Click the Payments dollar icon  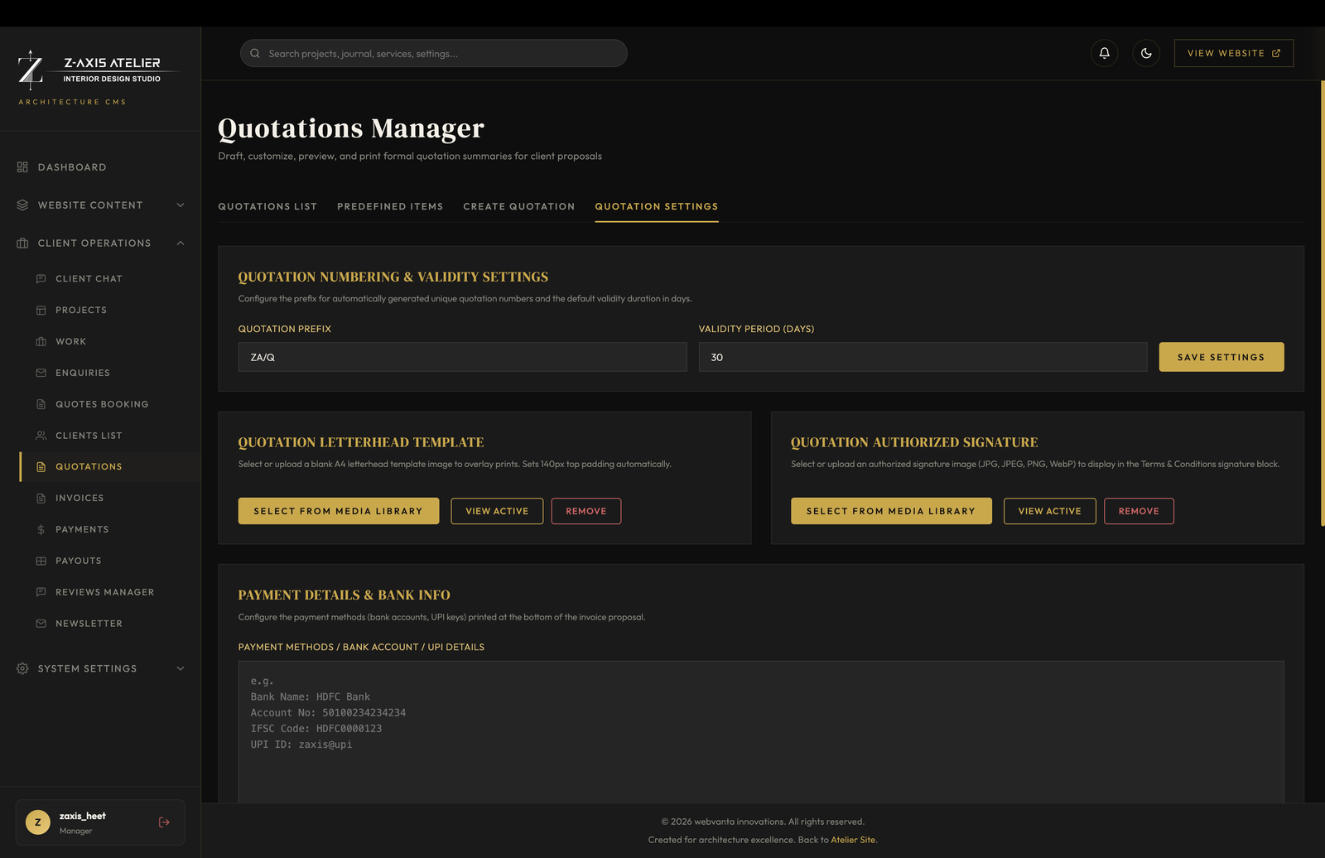[41, 530]
